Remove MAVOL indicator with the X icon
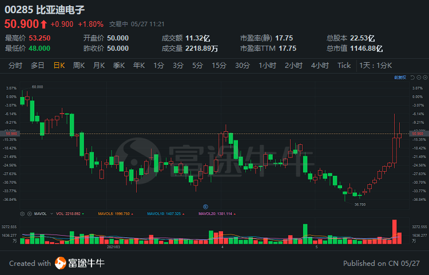This screenshot has height=275, width=429. (x=29, y=213)
